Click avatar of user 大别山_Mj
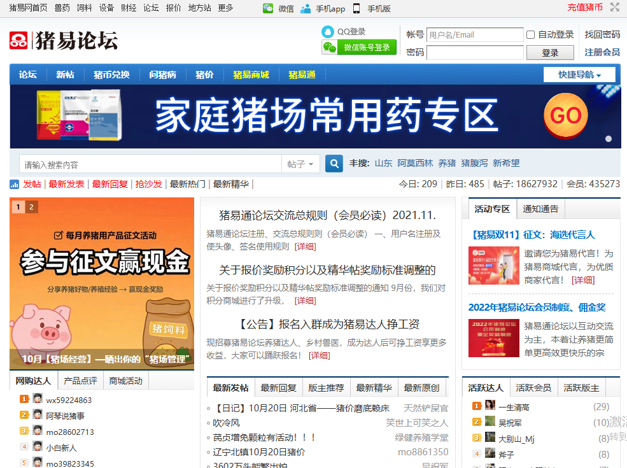The height and width of the screenshot is (468, 627). point(490,437)
